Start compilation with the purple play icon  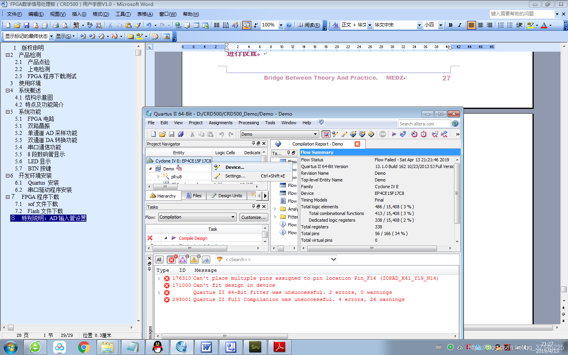(x=394, y=134)
